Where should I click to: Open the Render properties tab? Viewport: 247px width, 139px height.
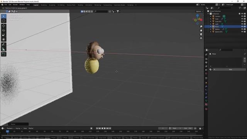point(206,59)
